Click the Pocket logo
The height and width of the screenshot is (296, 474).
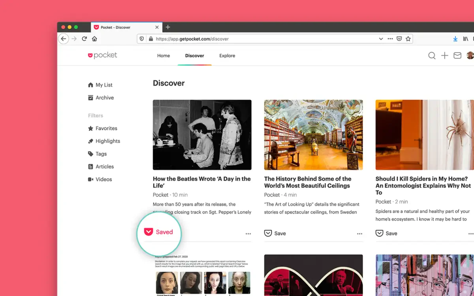click(102, 55)
